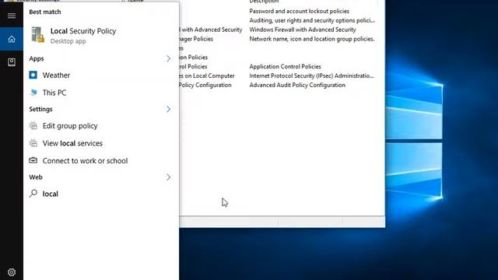The image size is (498, 280).
Task: Click the Edit group policy icon
Action: 33,126
